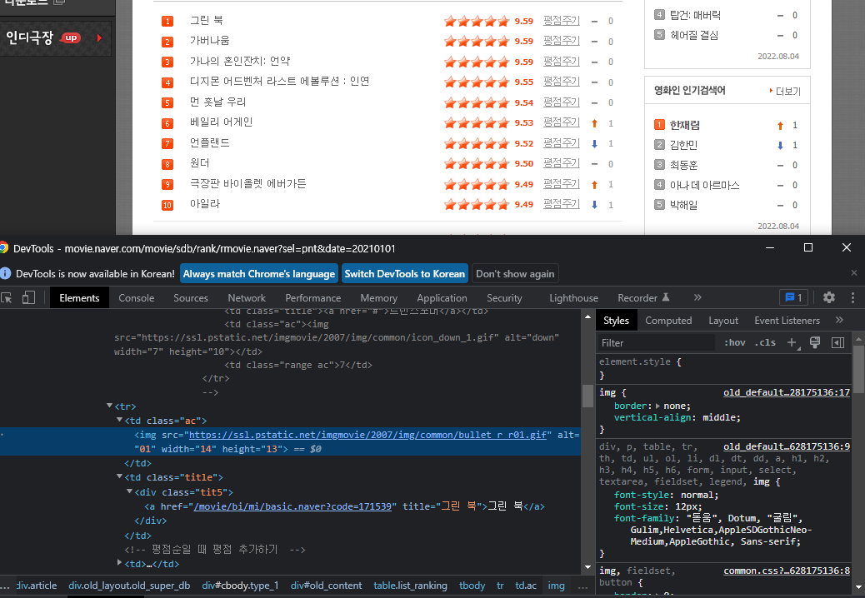This screenshot has height=598, width=865.
Task: Toggle the :hov element state
Action: [x=734, y=343]
